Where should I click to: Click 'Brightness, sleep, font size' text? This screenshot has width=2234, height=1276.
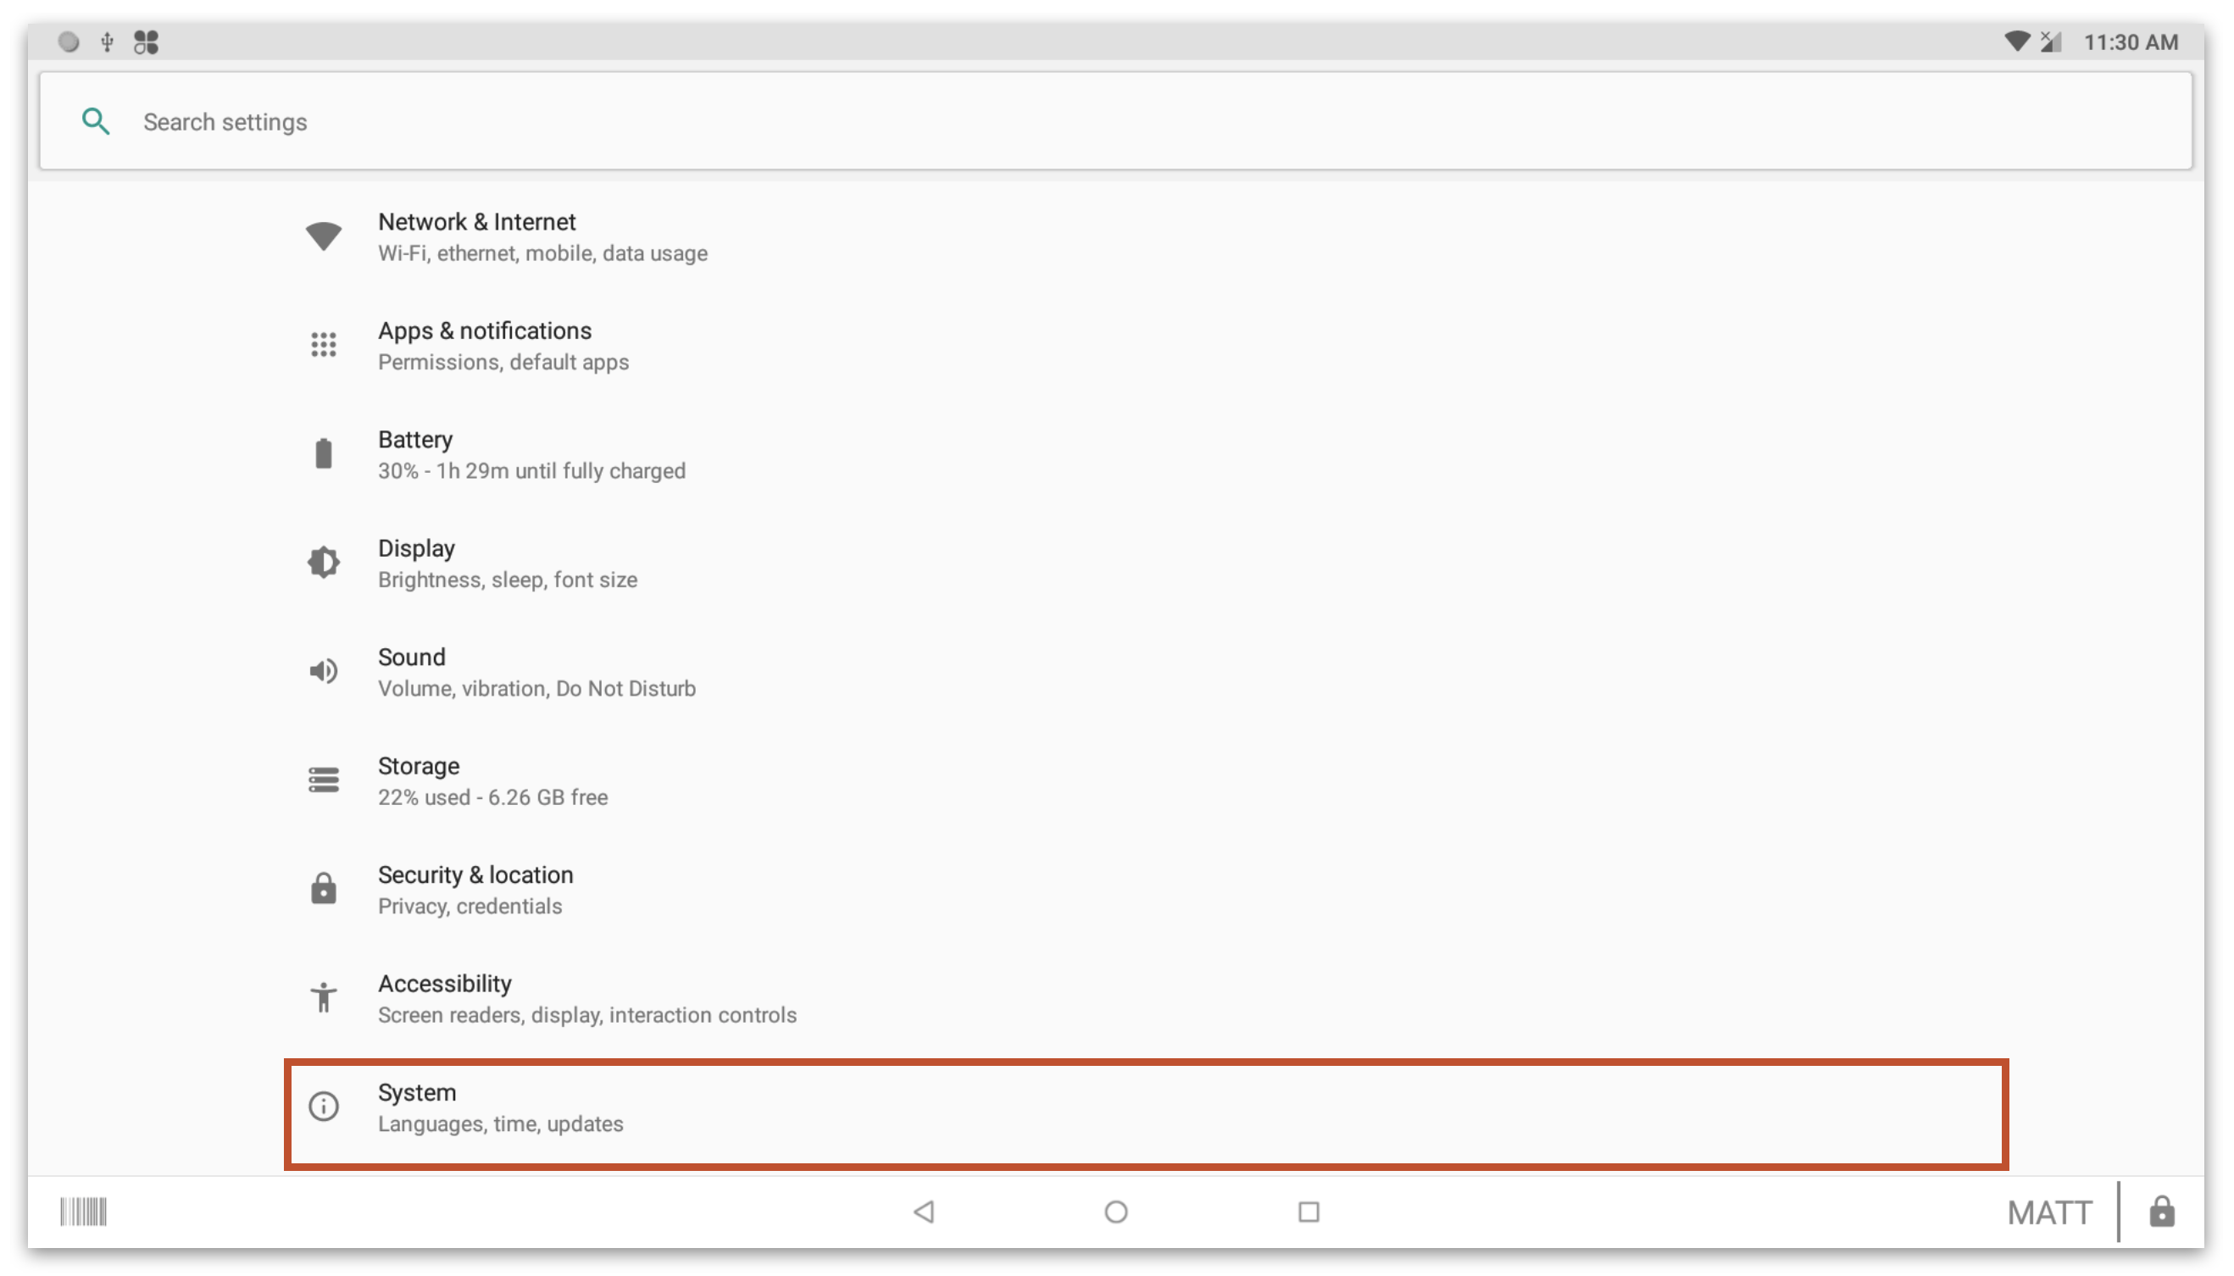pyautogui.click(x=508, y=580)
